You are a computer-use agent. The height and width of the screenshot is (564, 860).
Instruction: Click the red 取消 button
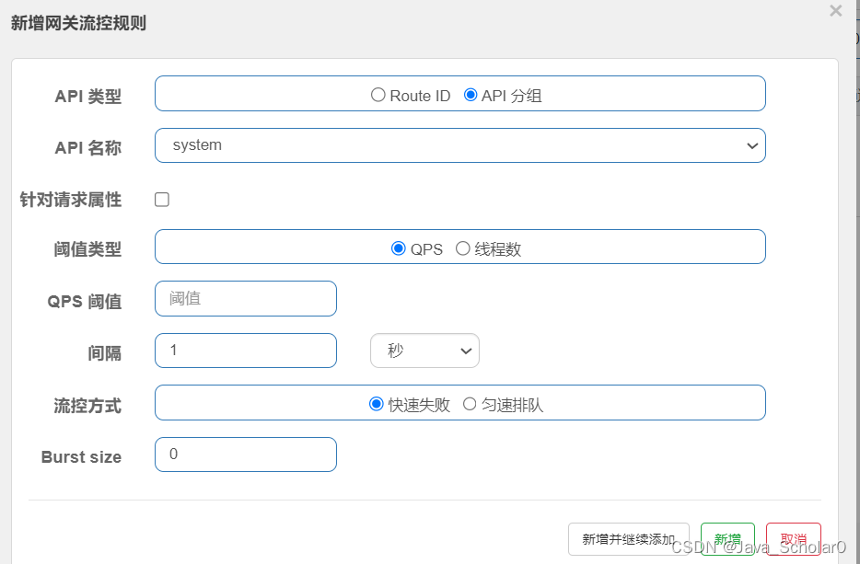tap(794, 539)
